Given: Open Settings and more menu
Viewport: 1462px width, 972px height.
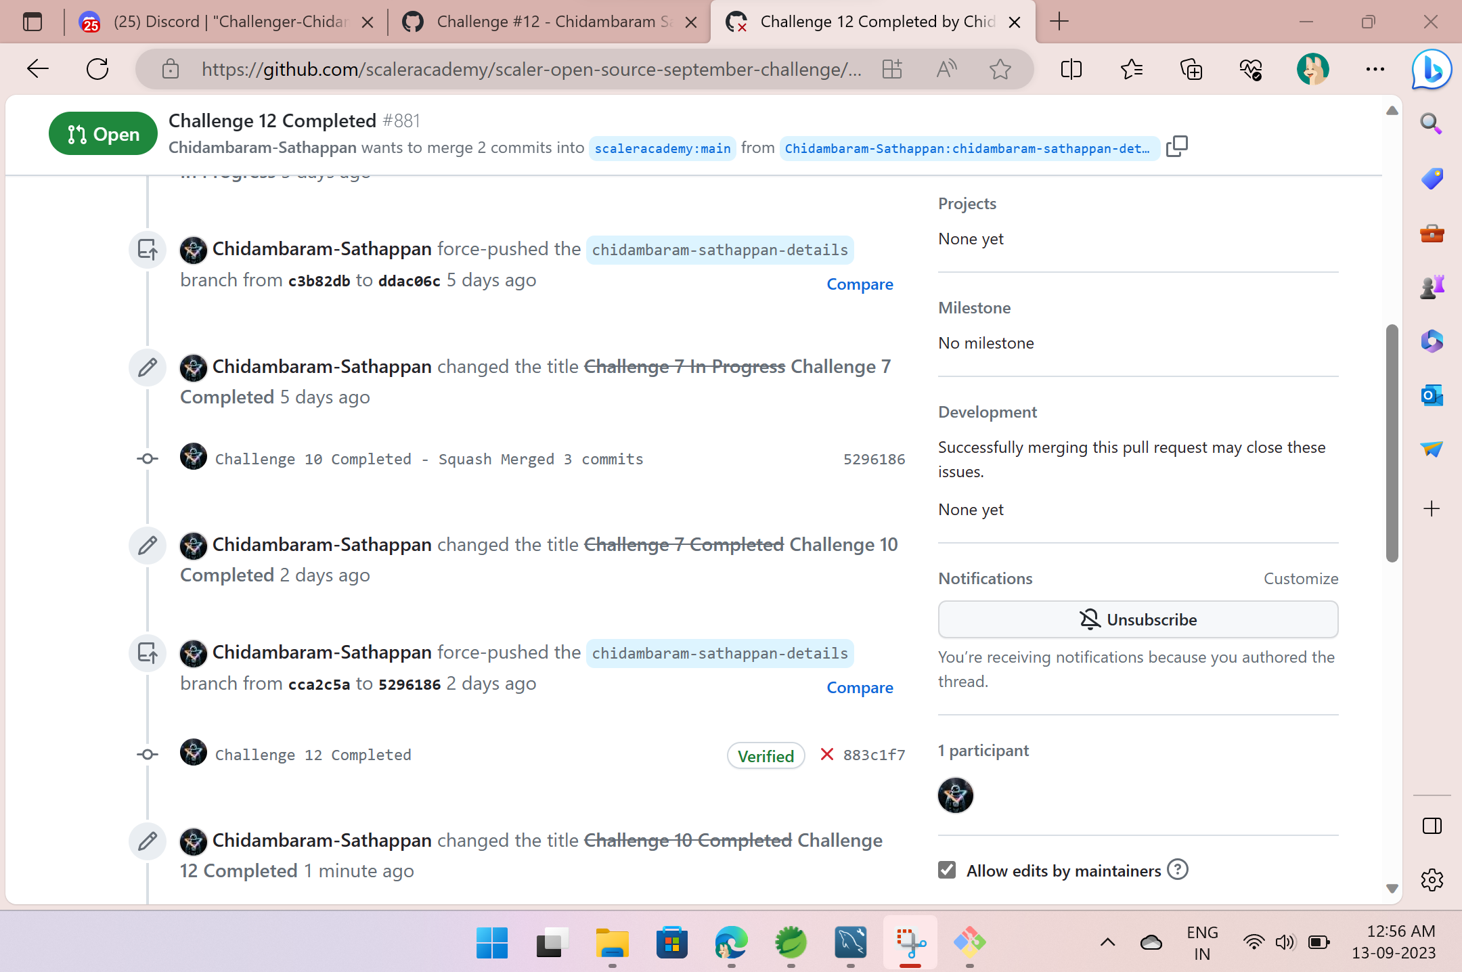Looking at the screenshot, I should [x=1375, y=68].
